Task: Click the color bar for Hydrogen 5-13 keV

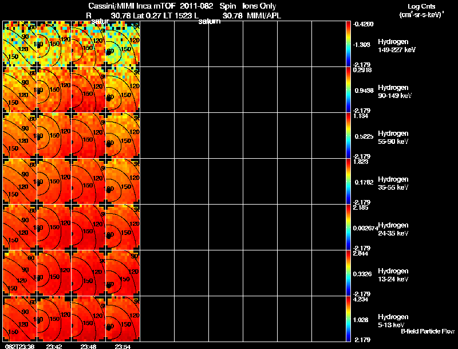Action: pyautogui.click(x=348, y=319)
